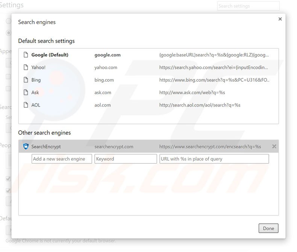Select the SearchEncrypt engine name

(46, 147)
